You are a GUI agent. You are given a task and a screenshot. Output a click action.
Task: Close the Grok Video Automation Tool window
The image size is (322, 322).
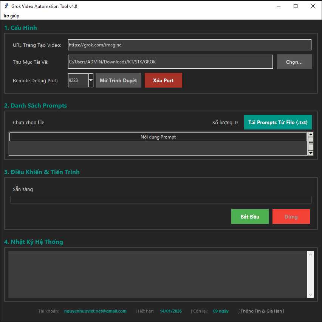(313, 6)
